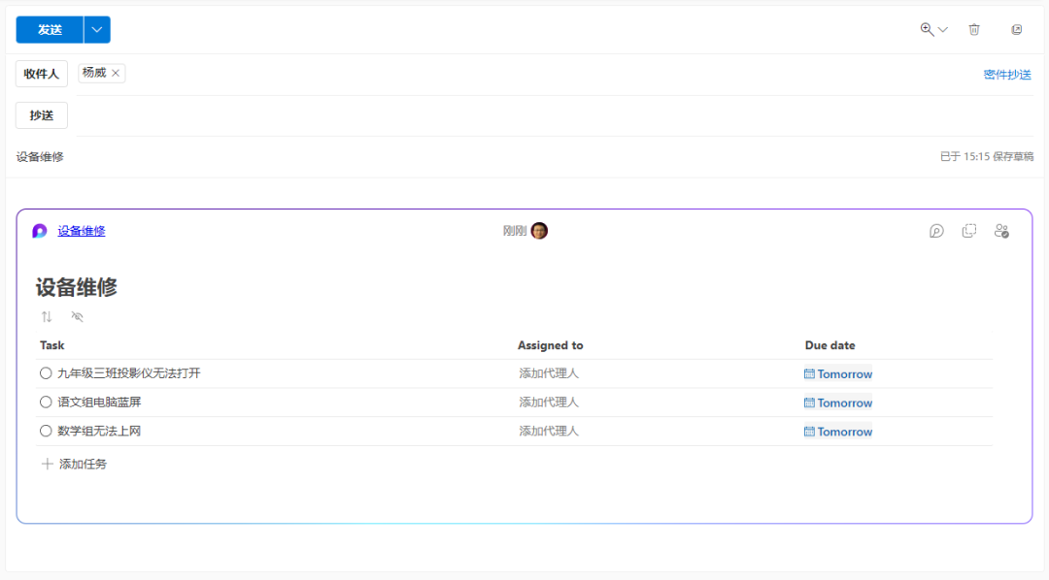The height and width of the screenshot is (580, 1049).
Task: Open the Tomorrow due date picker for 语文组电脑蓝屏
Action: tap(844, 402)
